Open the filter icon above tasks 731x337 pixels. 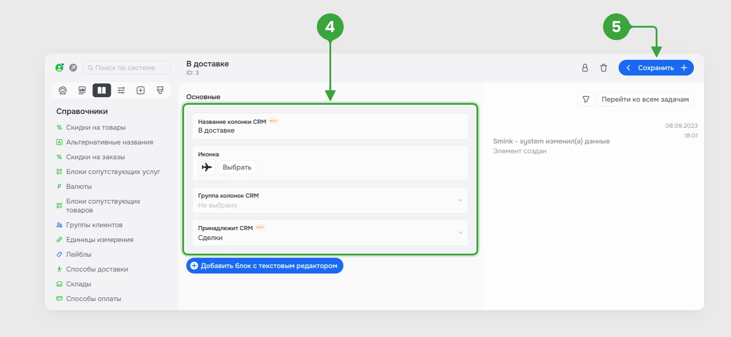pos(586,99)
